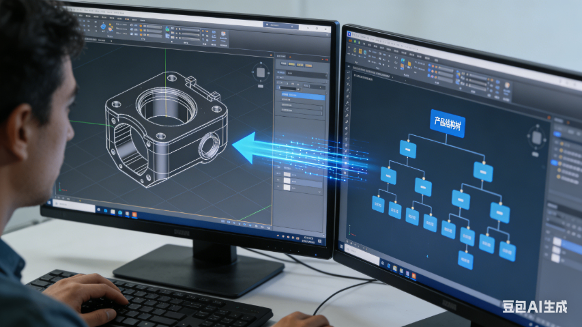Image resolution: width=582 pixels, height=327 pixels.
Task: Open the orange app in the left taskbar
Action: coord(134,215)
